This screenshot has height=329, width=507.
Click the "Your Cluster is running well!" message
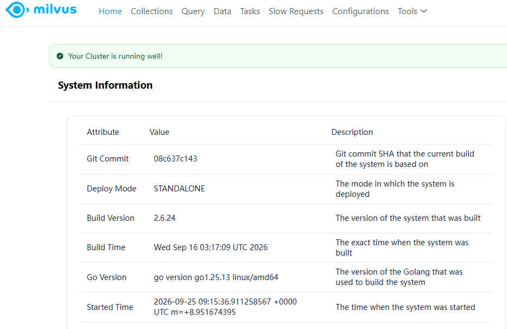click(x=115, y=56)
